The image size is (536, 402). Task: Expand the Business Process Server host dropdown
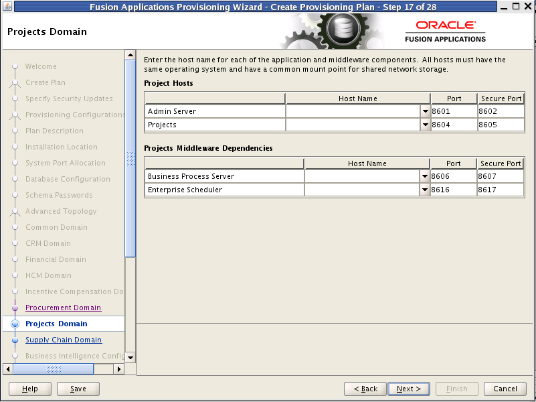424,176
